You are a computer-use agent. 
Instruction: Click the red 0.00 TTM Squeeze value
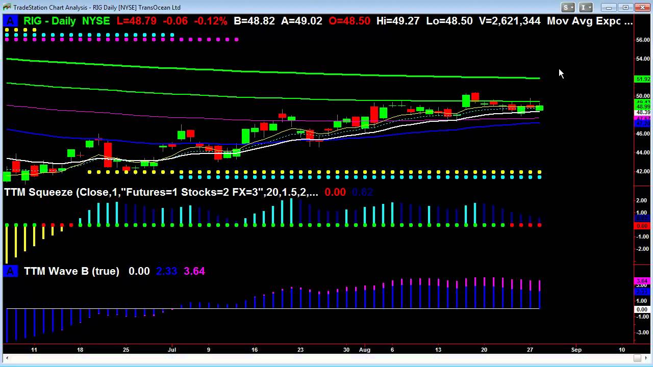(x=335, y=192)
